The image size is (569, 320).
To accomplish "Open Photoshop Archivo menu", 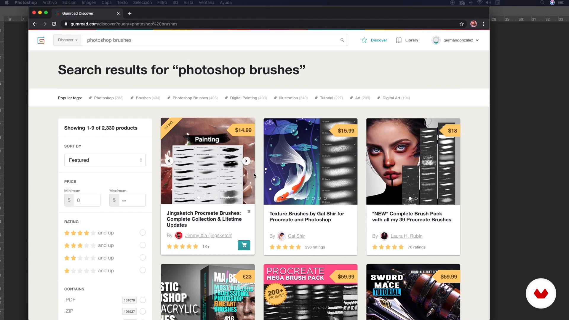I will point(49,3).
